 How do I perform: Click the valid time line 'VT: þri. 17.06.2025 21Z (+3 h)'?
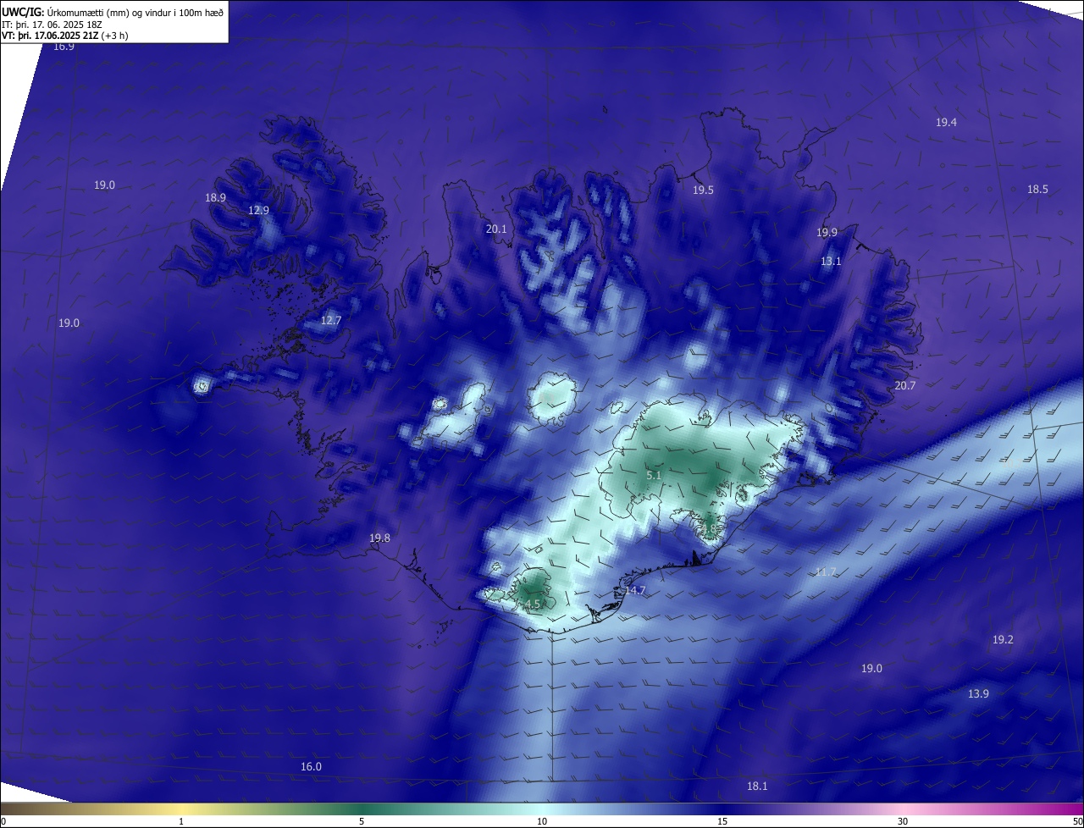pyautogui.click(x=64, y=36)
